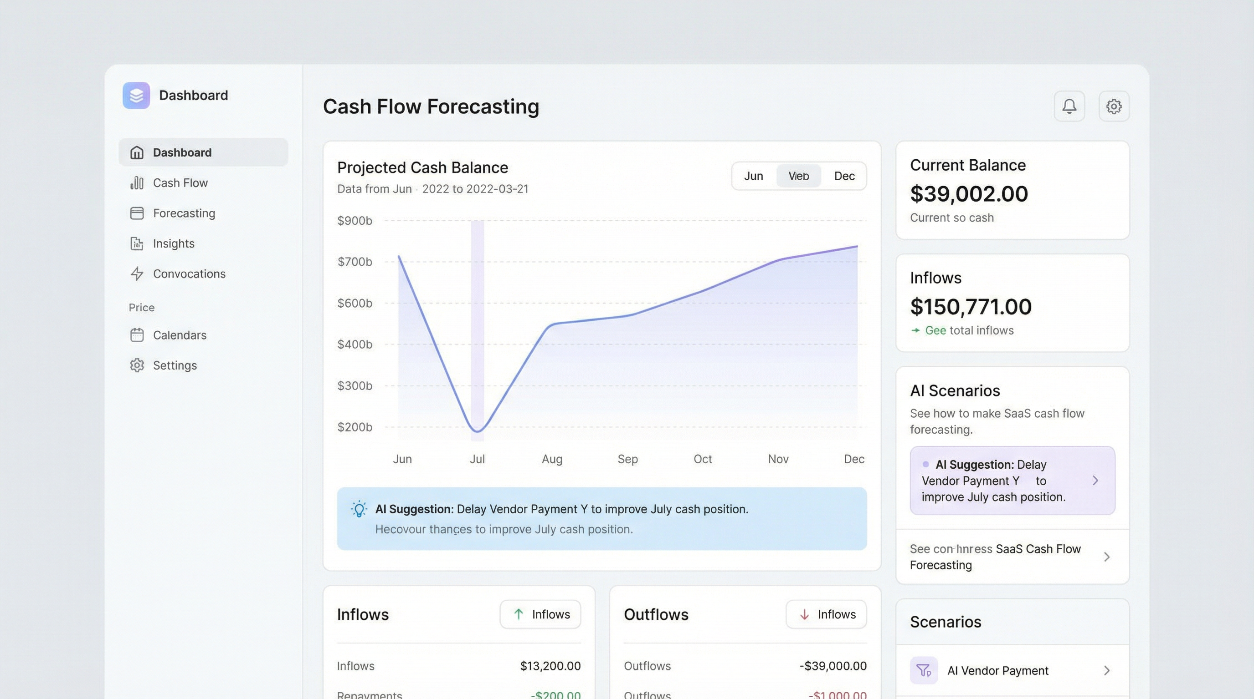Viewport: 1254px width, 699px height.
Task: Go to Settings in sidebar menu
Action: click(174, 365)
